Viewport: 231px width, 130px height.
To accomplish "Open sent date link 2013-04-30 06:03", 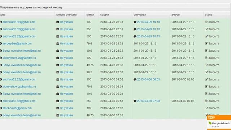I will point(148,79).
